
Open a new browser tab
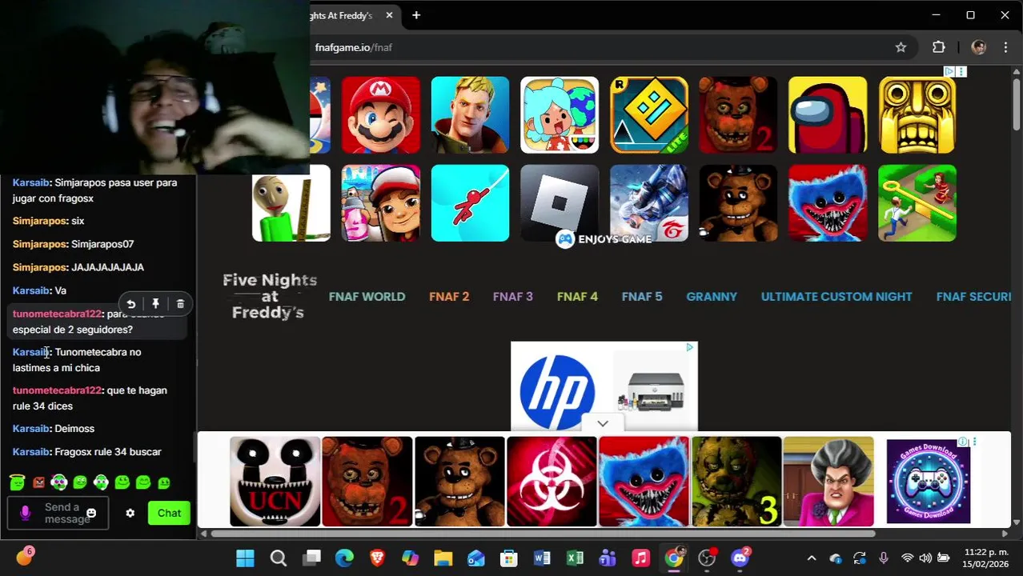(x=416, y=15)
